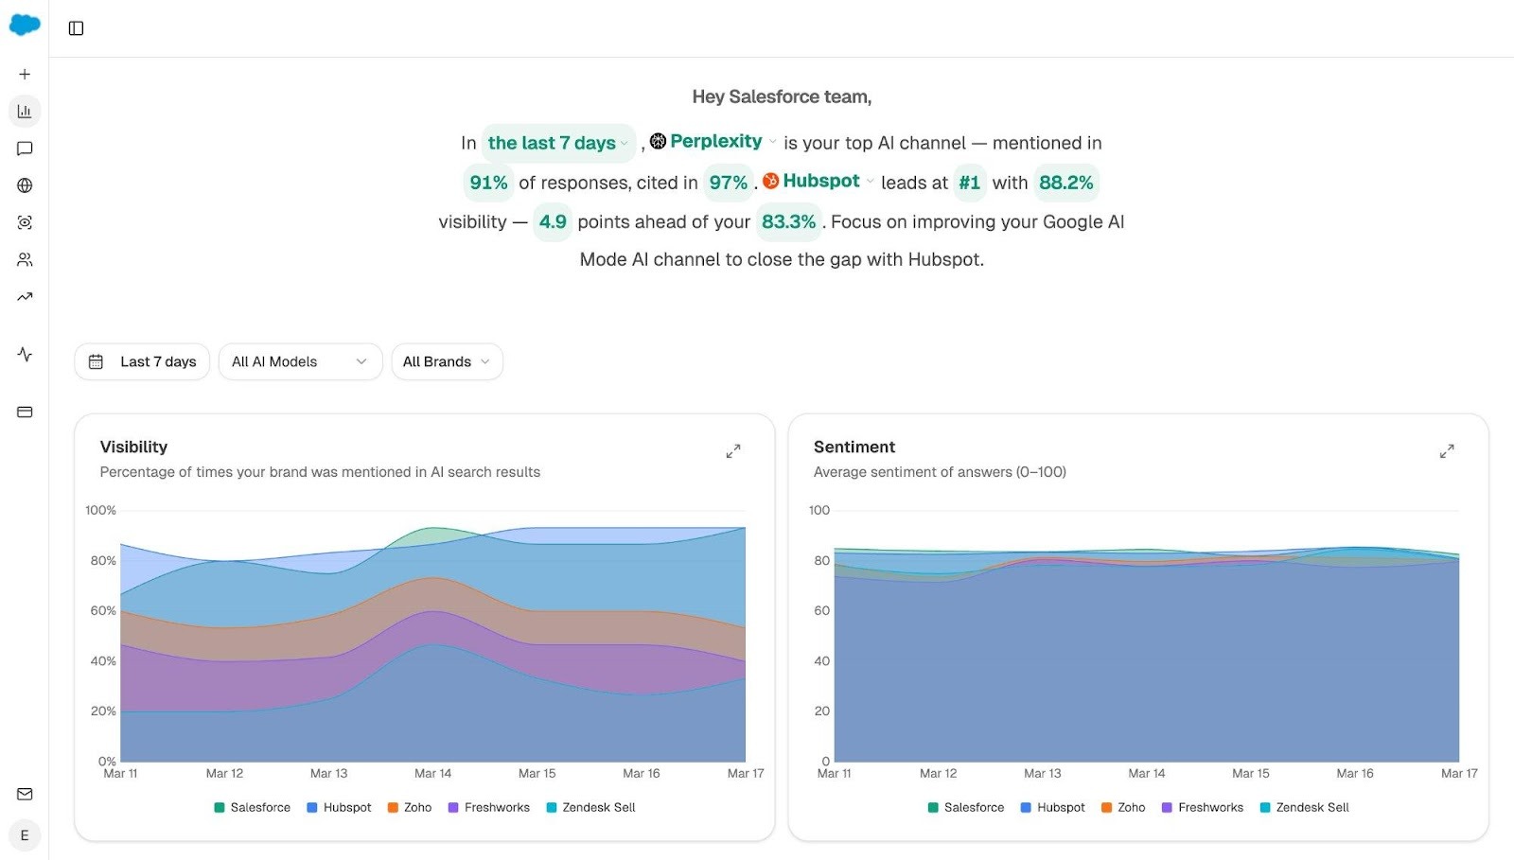Click the Last 7 days date filter button
Screen dimensions: 1514x860
click(141, 361)
